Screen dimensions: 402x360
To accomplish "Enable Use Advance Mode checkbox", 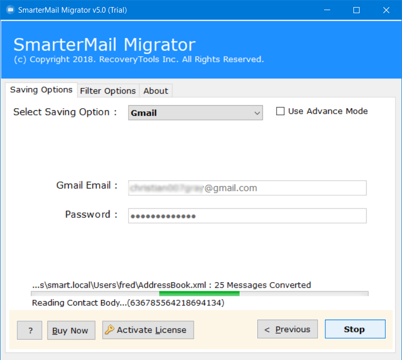I will (x=280, y=111).
